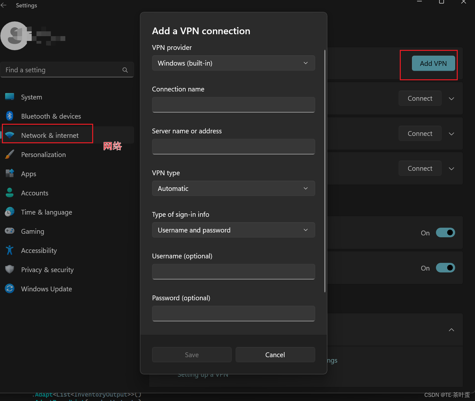Click the Username (optional) field
The image size is (475, 401).
point(234,271)
